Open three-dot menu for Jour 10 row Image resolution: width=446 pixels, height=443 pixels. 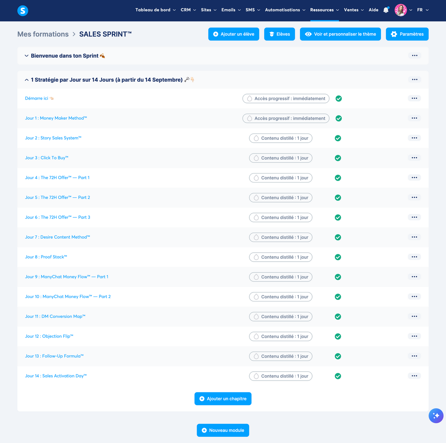point(414,297)
